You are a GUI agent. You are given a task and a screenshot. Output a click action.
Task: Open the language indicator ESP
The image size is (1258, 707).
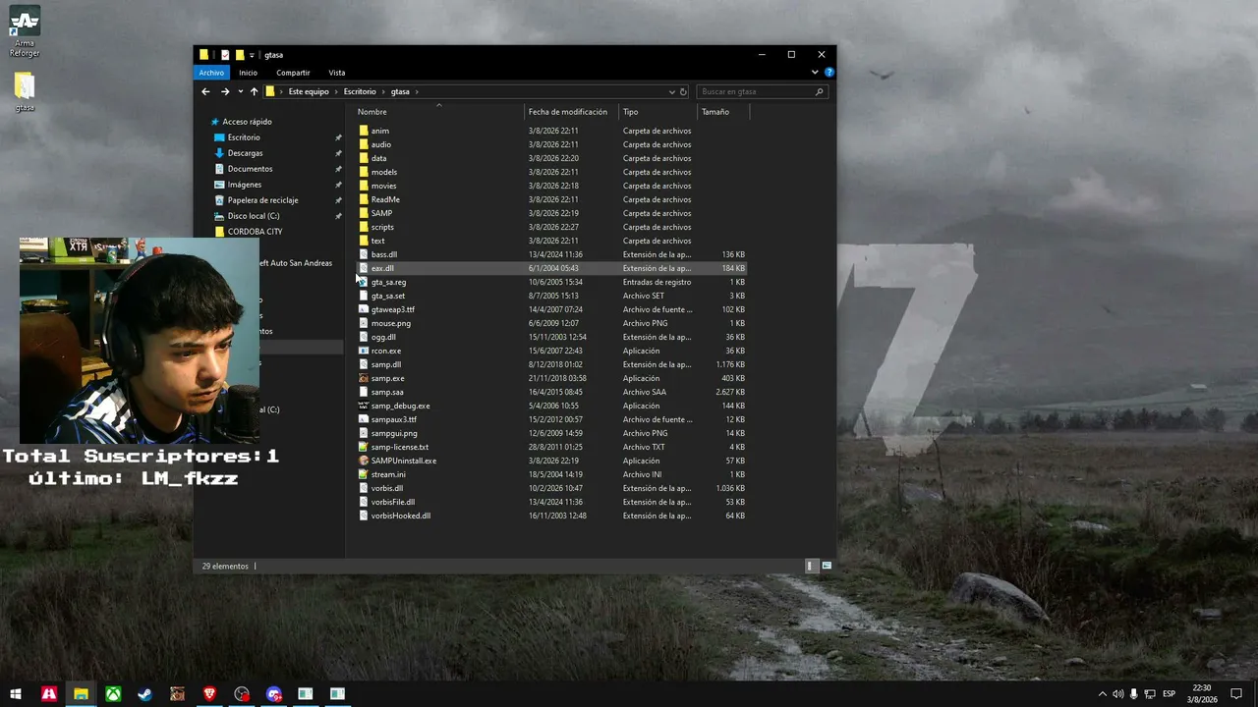pyautogui.click(x=1169, y=694)
